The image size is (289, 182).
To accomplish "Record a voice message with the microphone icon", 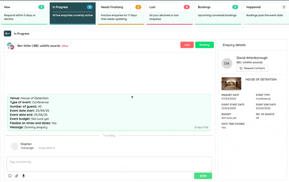I will 23,176.
